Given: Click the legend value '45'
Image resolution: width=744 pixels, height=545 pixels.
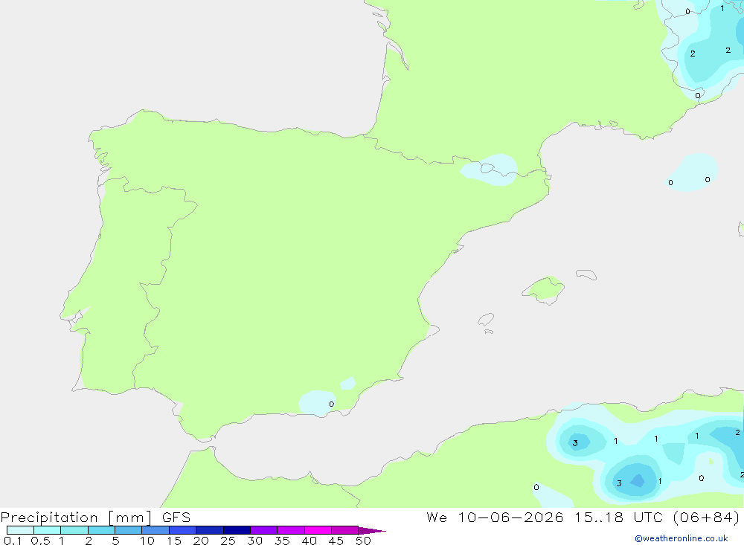Looking at the screenshot, I should coord(336,541).
